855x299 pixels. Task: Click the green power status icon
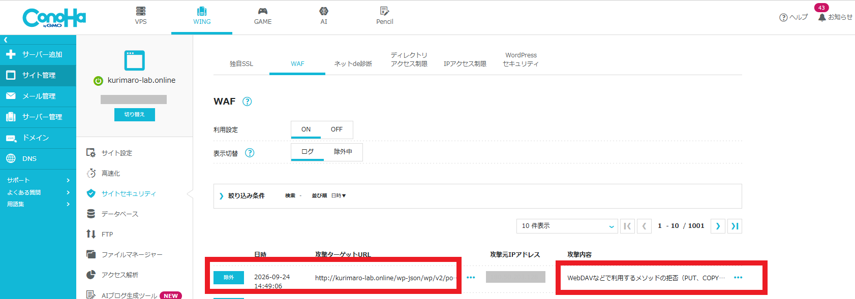tap(99, 81)
